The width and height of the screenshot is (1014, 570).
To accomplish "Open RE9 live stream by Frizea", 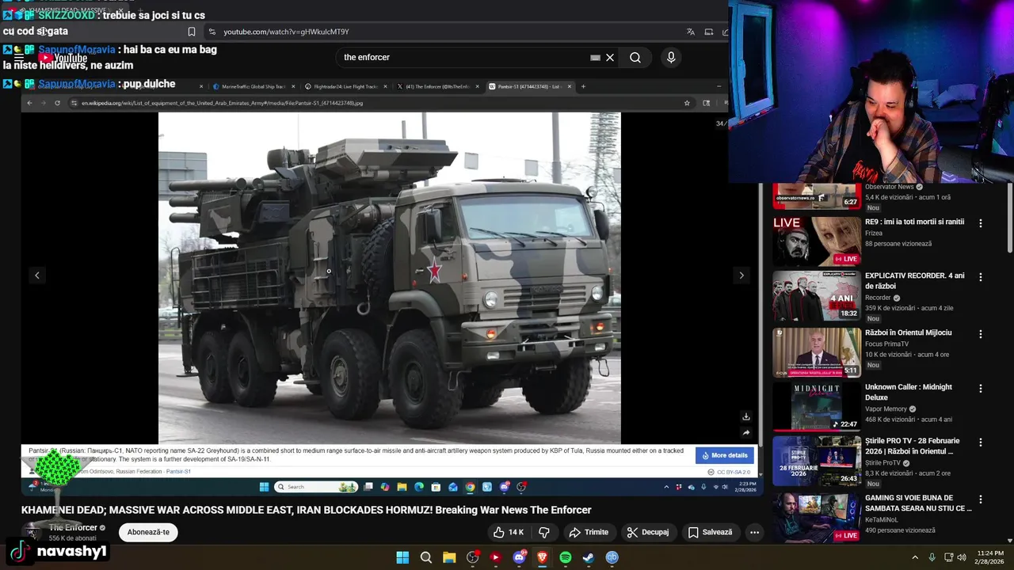I will point(914,222).
